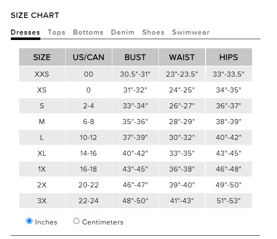Show the Swimwear size chart
The height and width of the screenshot is (239, 277).
click(191, 32)
